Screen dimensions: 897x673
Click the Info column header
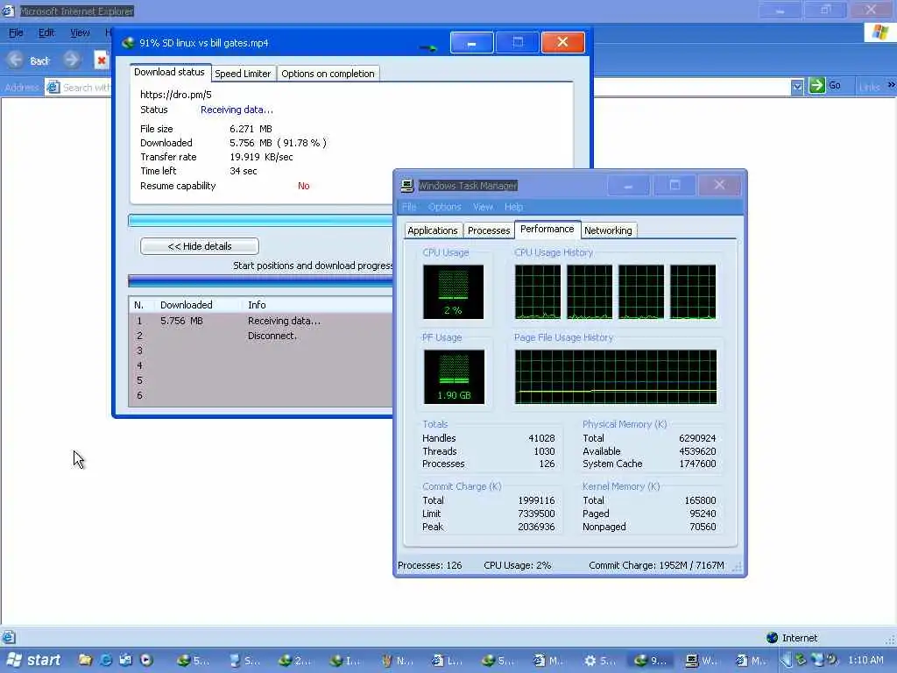[257, 305]
